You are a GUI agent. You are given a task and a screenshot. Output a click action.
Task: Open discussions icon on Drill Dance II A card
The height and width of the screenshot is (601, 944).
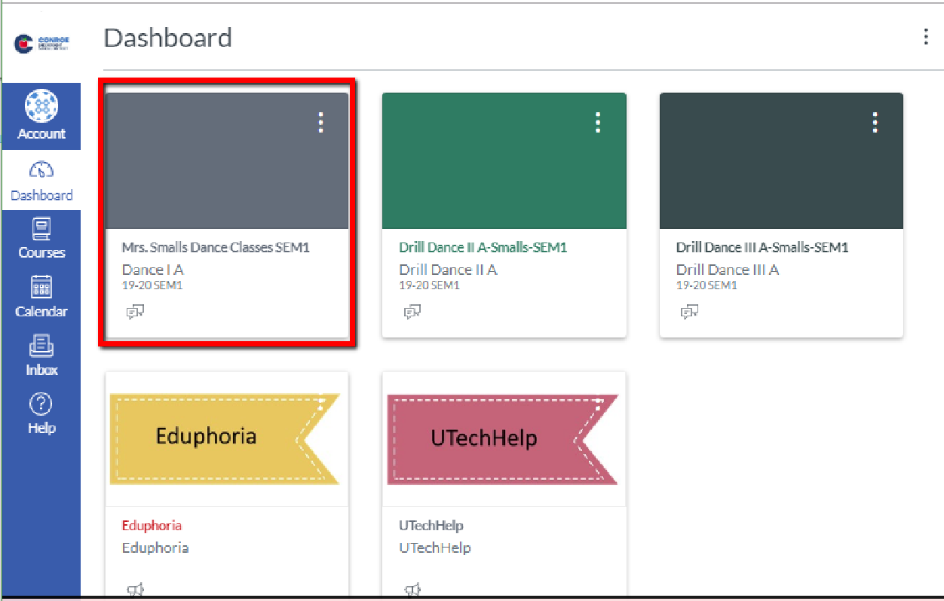pyautogui.click(x=412, y=312)
